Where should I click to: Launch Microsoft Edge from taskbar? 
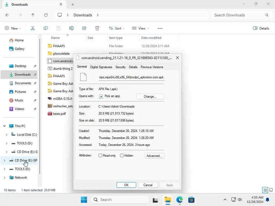tap(180, 200)
